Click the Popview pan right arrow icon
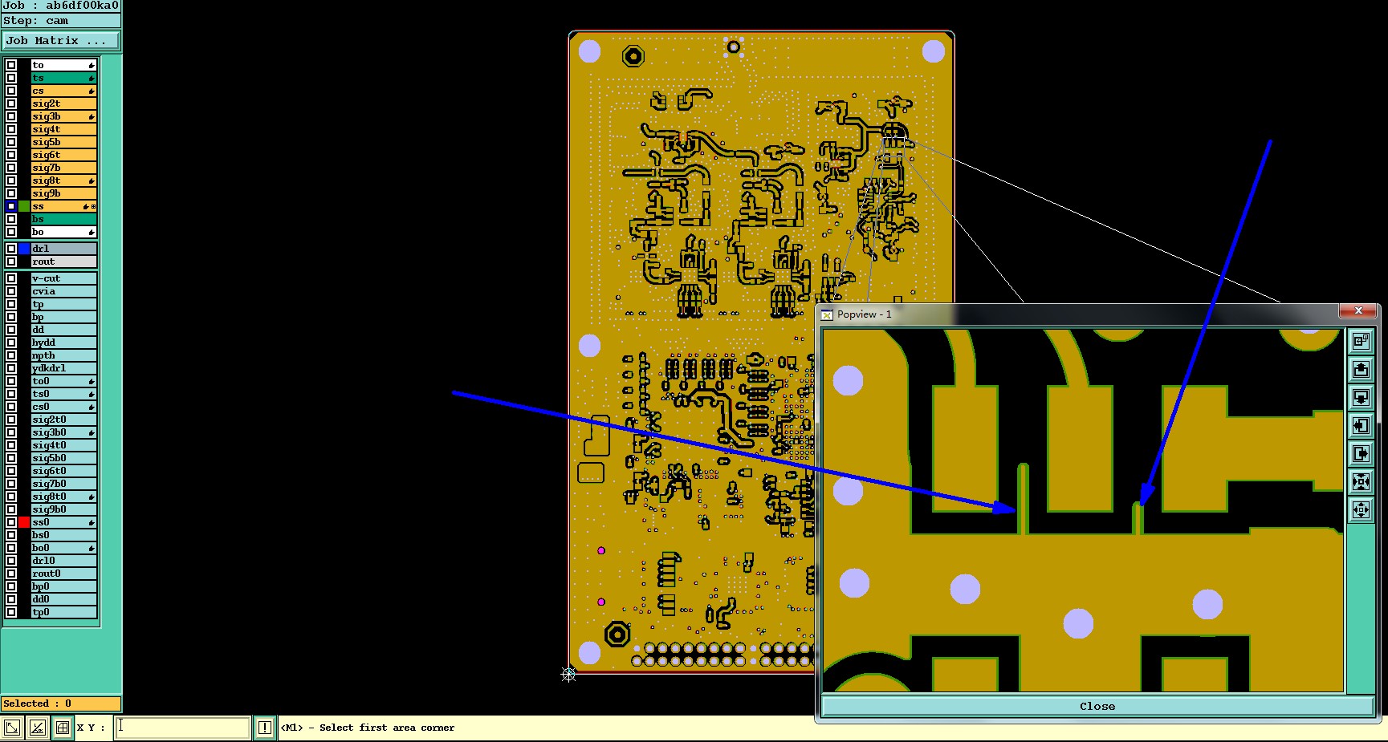This screenshot has width=1388, height=742. (x=1361, y=453)
